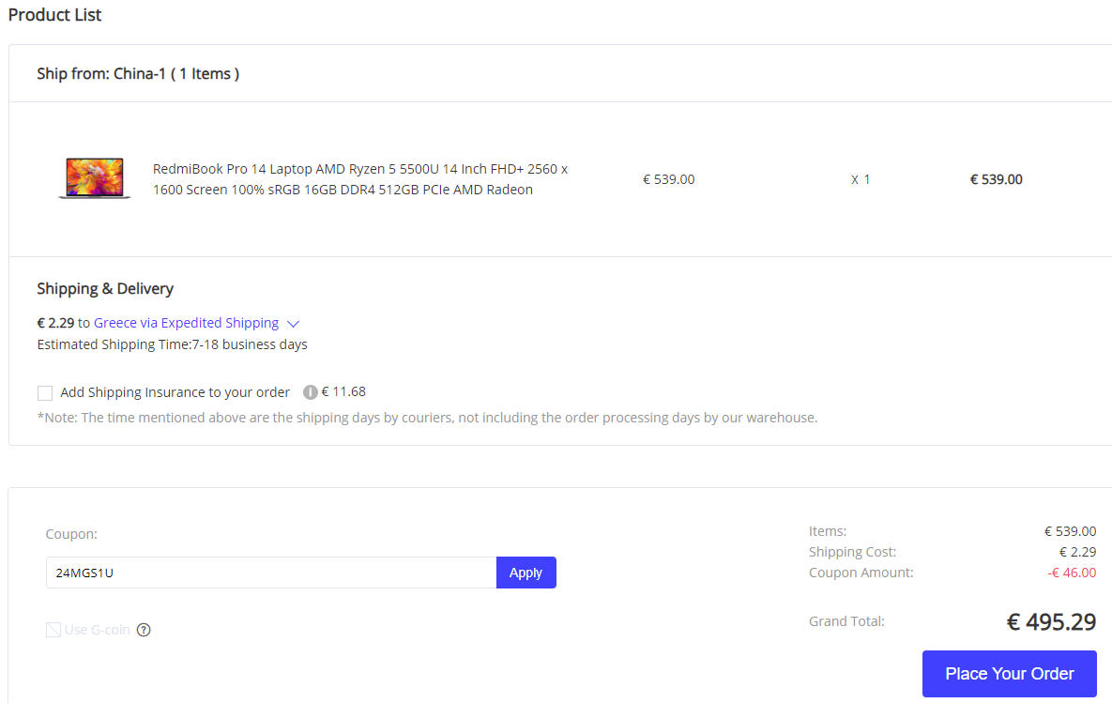Open the G-coin help question mark
This screenshot has width=1112, height=703.
tap(144, 630)
